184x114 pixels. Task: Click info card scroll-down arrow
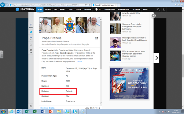click(101, 103)
